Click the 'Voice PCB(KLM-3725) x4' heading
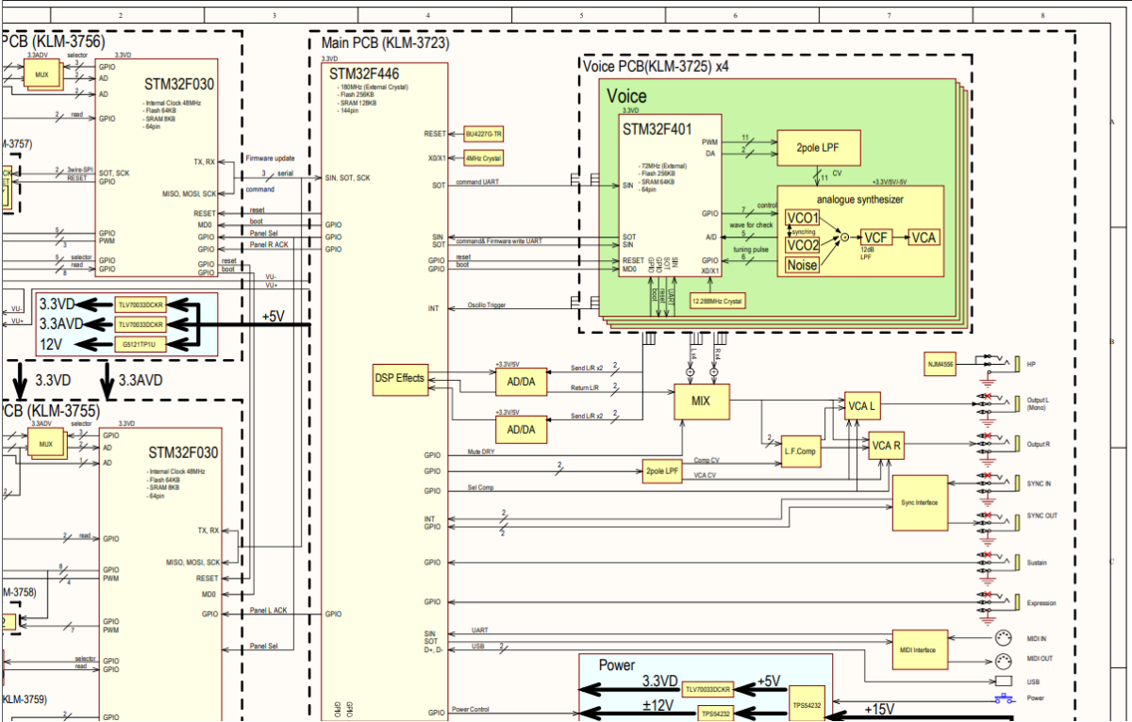Viewport: 1132px width, 722px height. click(x=657, y=67)
